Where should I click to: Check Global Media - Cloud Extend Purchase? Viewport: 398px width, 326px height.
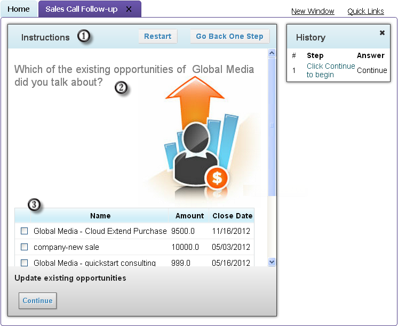click(x=24, y=231)
